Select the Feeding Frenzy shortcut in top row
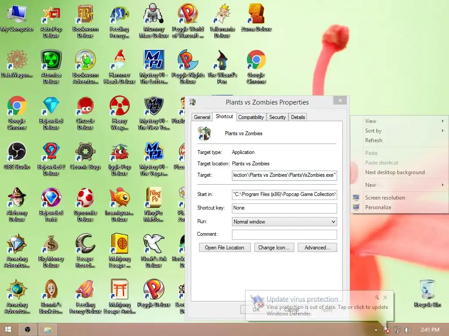 tap(119, 21)
